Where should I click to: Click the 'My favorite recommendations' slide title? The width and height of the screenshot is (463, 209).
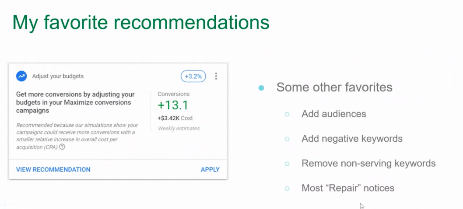(x=140, y=22)
